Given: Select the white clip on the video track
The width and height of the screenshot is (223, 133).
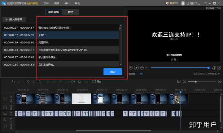Looking at the screenshot, I should click(81, 99).
